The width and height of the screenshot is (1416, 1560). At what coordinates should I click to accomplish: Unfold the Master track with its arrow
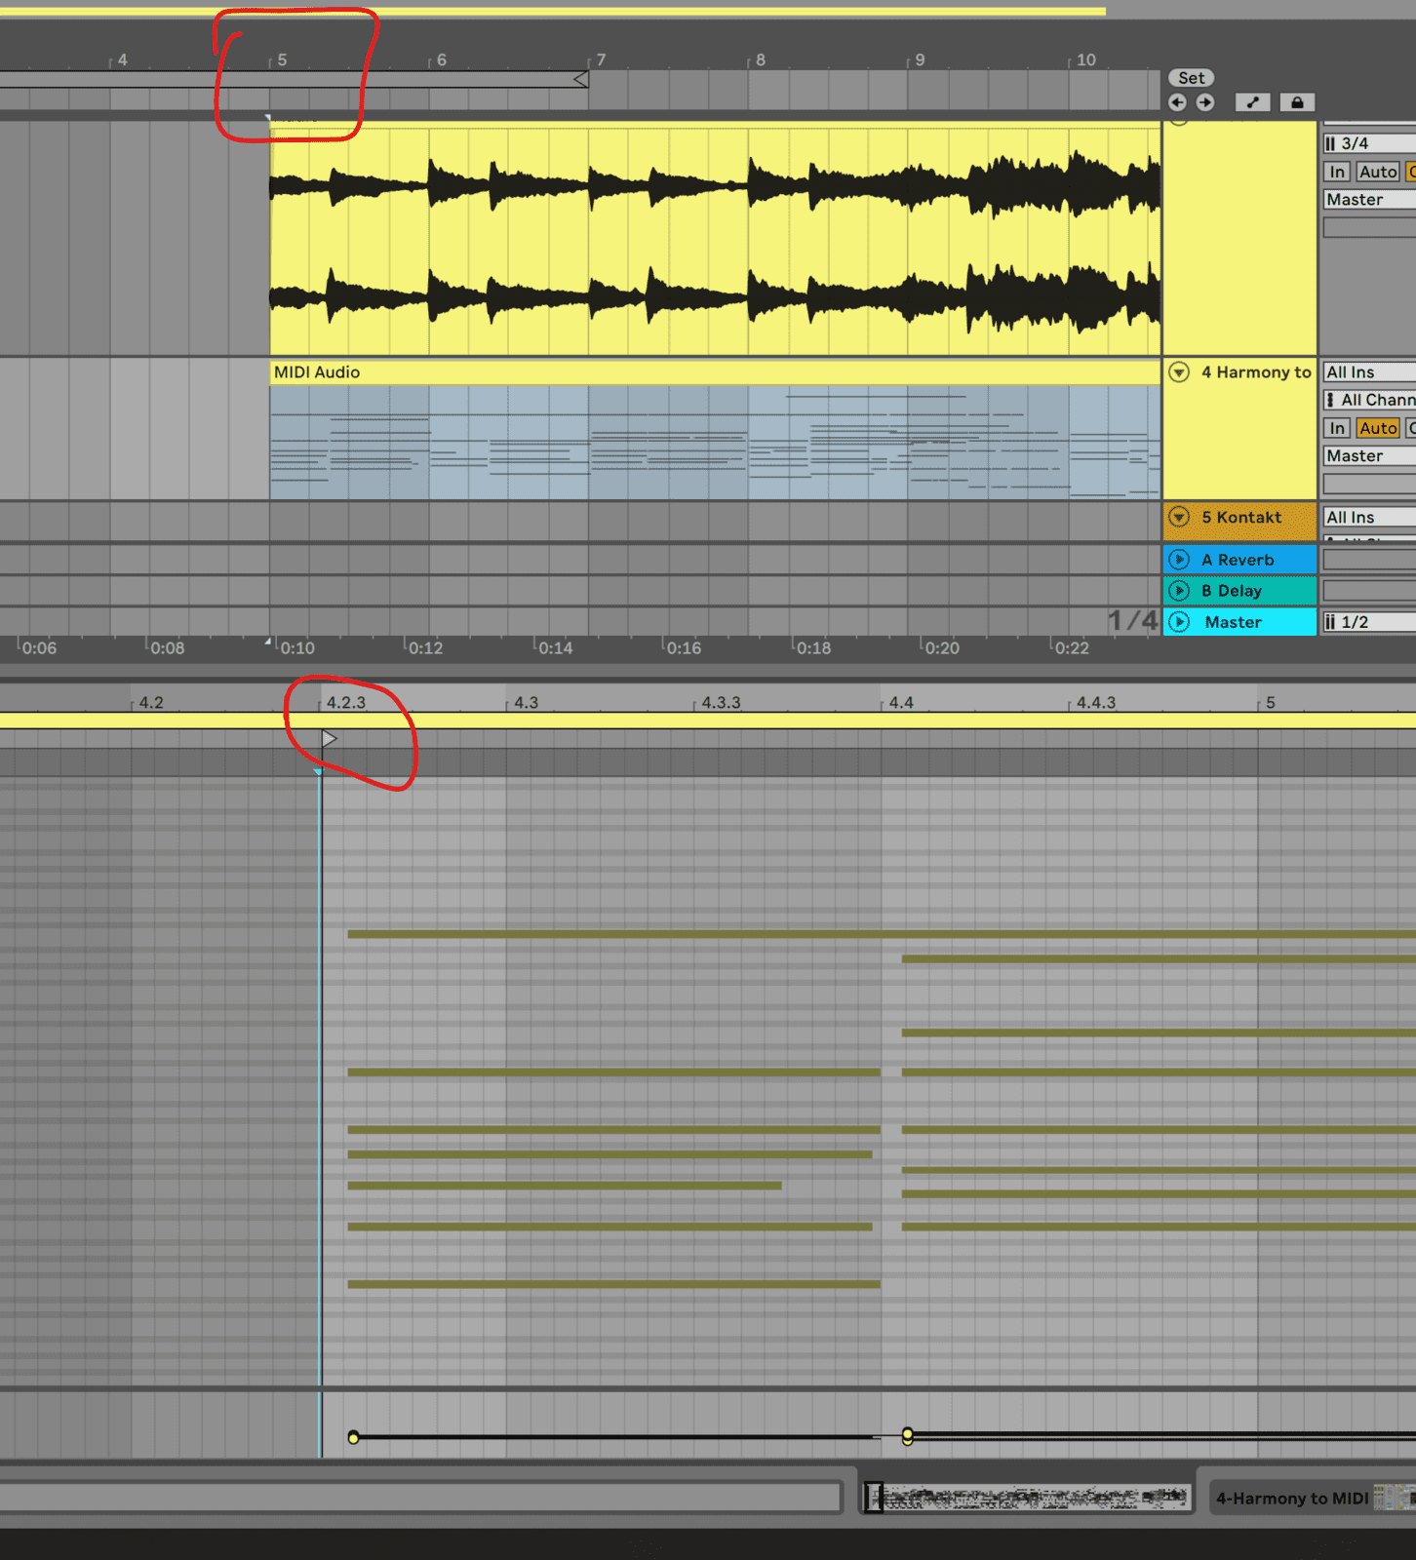click(1179, 622)
